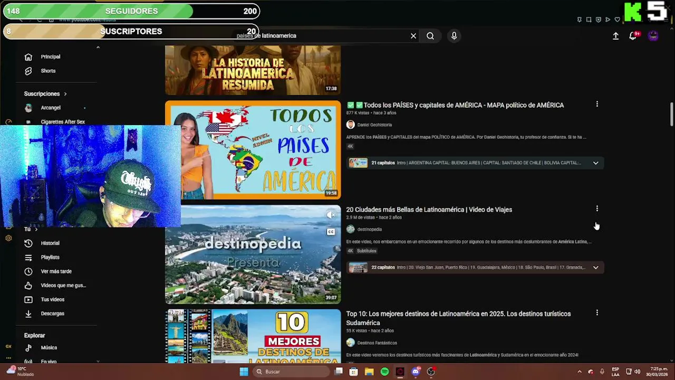Open the Windows Start button
Image resolution: width=675 pixels, height=380 pixels.
point(244,372)
